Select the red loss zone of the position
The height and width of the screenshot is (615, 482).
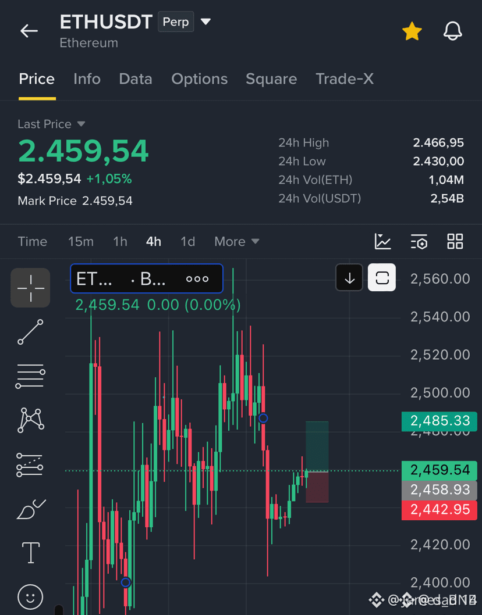pyautogui.click(x=317, y=487)
